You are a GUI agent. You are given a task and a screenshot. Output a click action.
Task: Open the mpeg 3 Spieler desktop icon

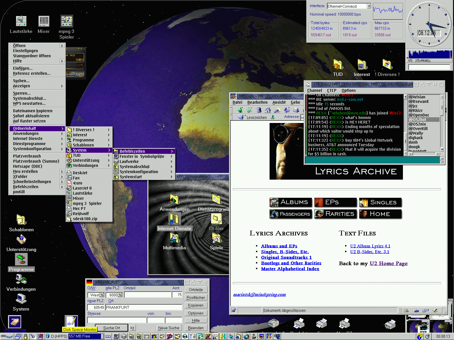(67, 21)
